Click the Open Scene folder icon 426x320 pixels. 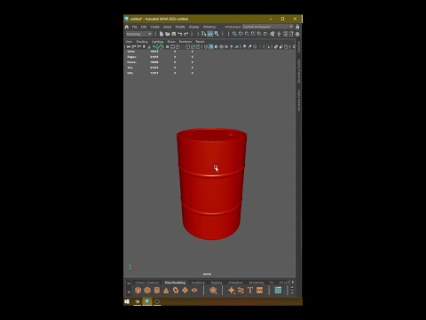point(168,34)
